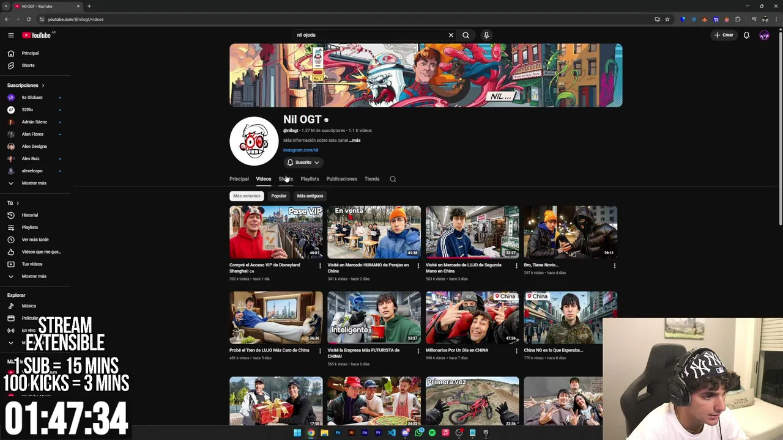The width and height of the screenshot is (783, 440).
Task: Open the instagram.com/nil link
Action: (x=300, y=150)
